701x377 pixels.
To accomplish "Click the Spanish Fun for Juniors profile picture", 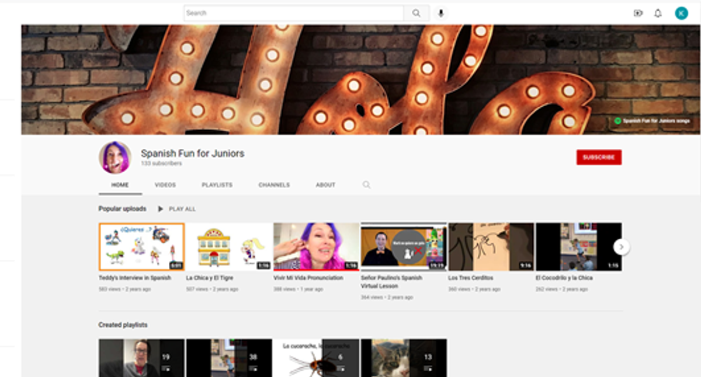I will 114,158.
